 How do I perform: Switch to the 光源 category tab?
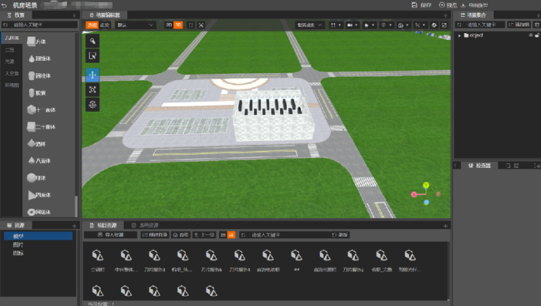[x=9, y=61]
